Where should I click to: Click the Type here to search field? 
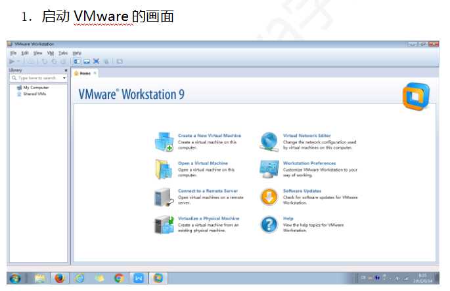pyautogui.click(x=37, y=78)
